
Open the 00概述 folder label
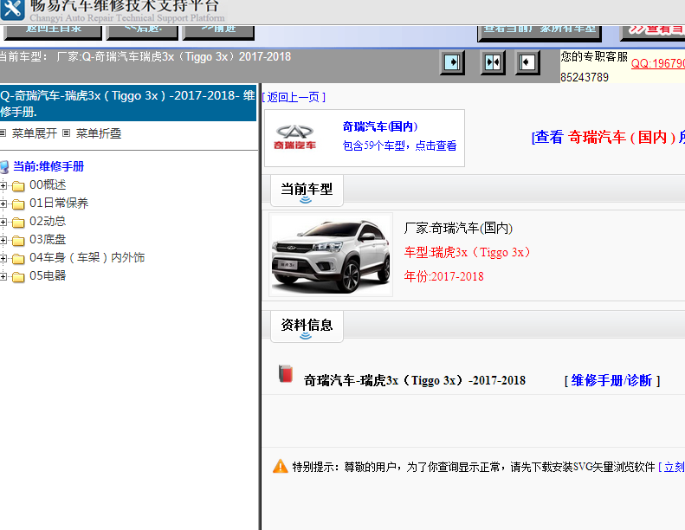[48, 184]
